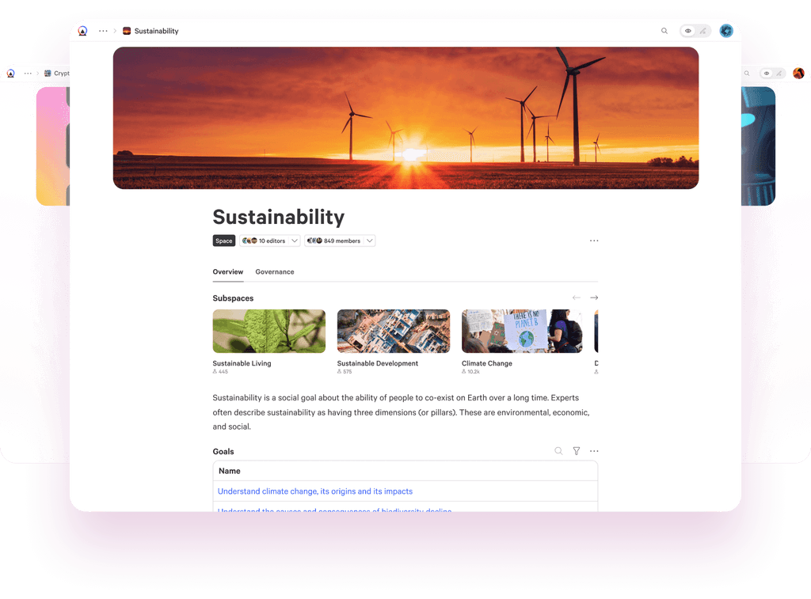Open the user profile avatar
Viewport: 811px width, 599px height.
pyautogui.click(x=726, y=31)
